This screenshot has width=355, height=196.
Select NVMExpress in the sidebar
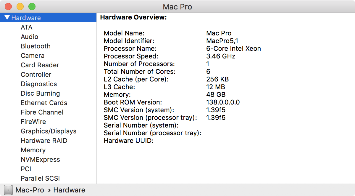[40, 159]
